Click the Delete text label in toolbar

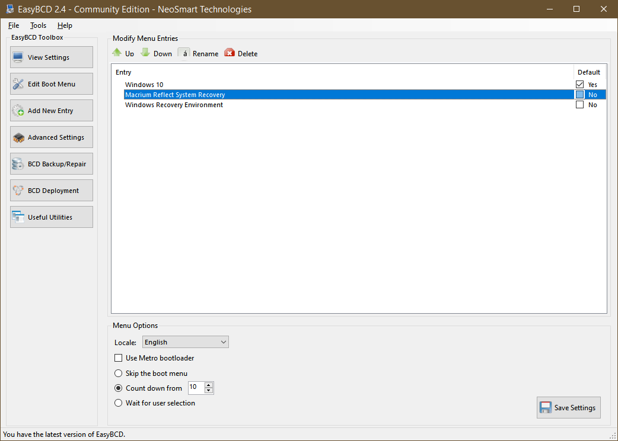247,54
